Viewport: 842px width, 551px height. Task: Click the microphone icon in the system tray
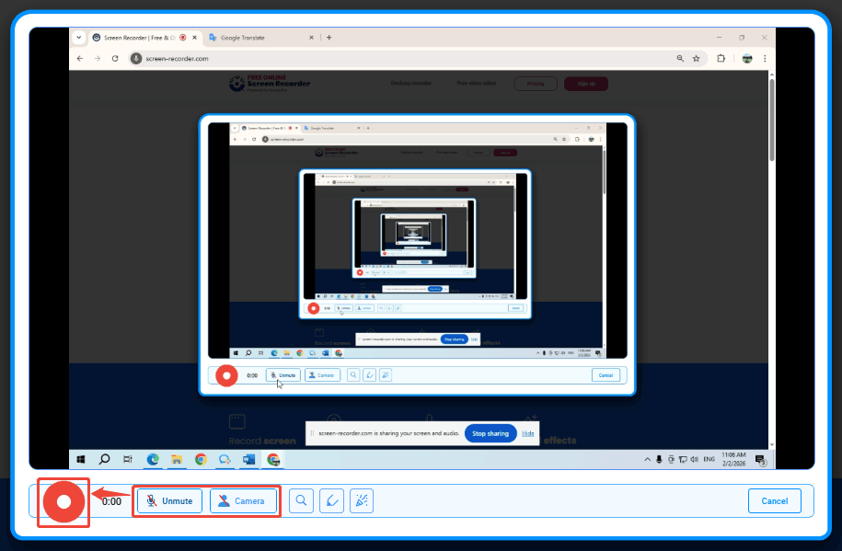tap(659, 458)
